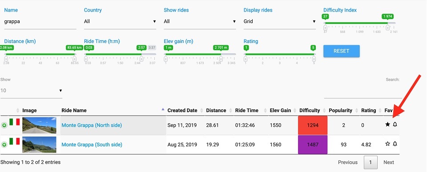Click the Italian flag in South side row
The height and width of the screenshot is (172, 427).
14,141
